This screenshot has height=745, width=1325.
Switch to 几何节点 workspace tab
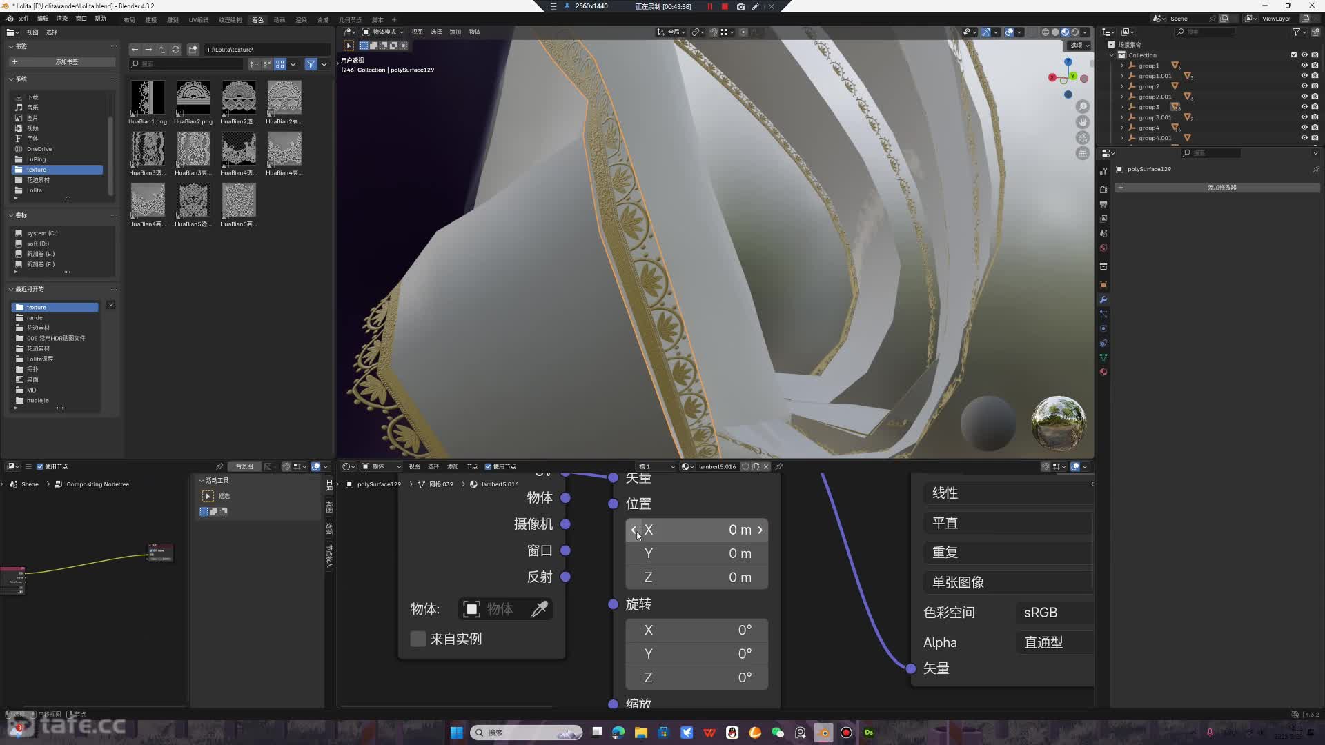[350, 19]
